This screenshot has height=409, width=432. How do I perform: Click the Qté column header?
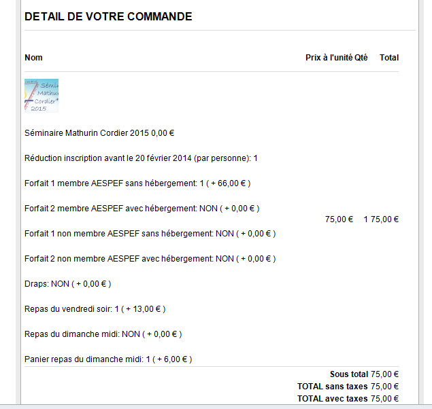tap(361, 58)
